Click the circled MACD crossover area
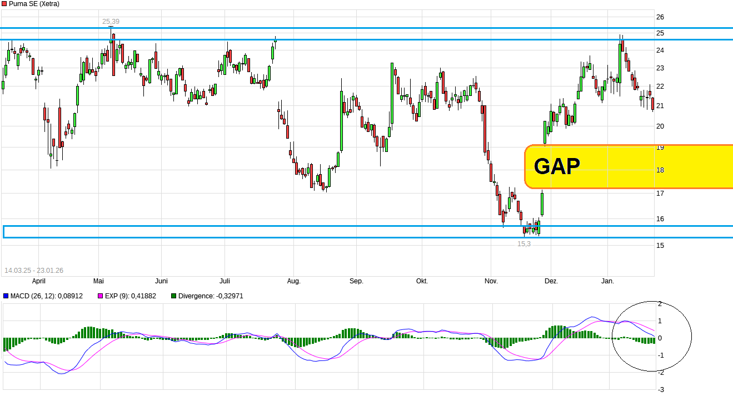Image resolution: width=733 pixels, height=417 pixels. [651, 335]
